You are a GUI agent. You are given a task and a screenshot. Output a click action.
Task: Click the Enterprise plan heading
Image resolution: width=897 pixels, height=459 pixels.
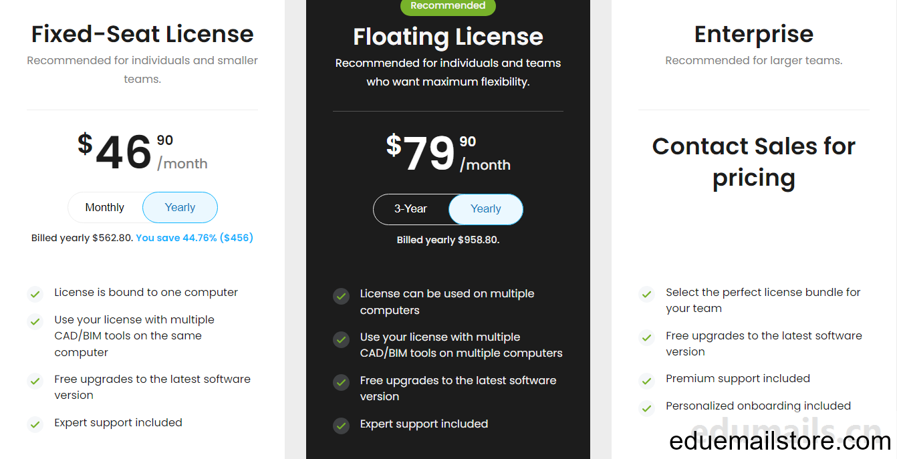tap(754, 34)
